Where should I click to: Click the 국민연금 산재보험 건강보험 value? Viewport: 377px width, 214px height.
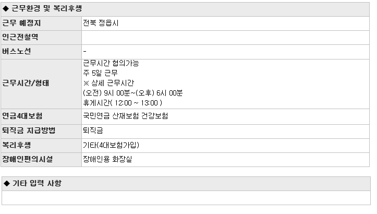pyautogui.click(x=126, y=116)
